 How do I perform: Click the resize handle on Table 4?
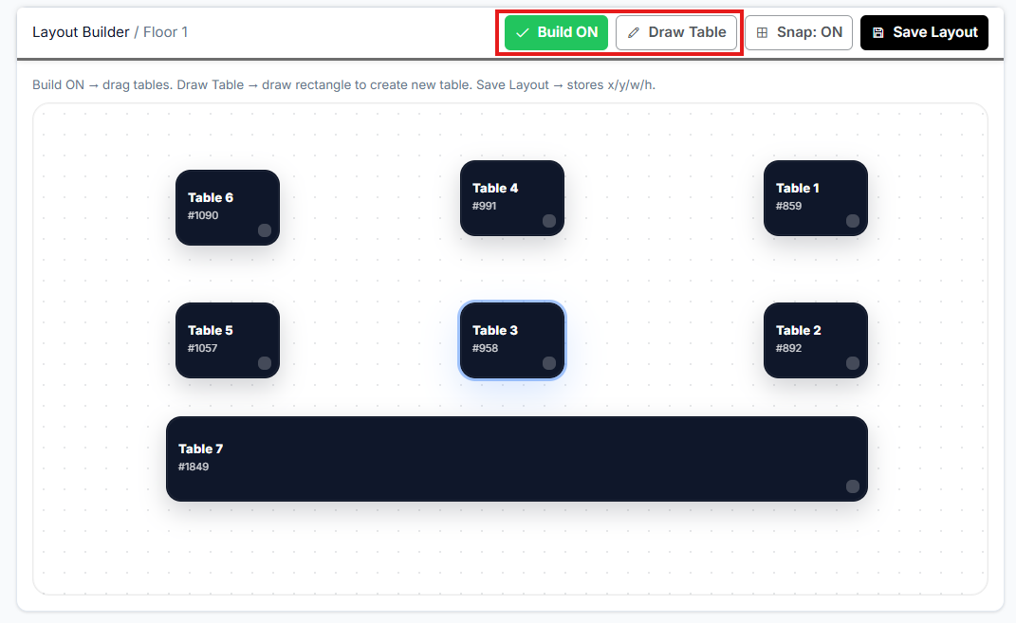pyautogui.click(x=549, y=221)
